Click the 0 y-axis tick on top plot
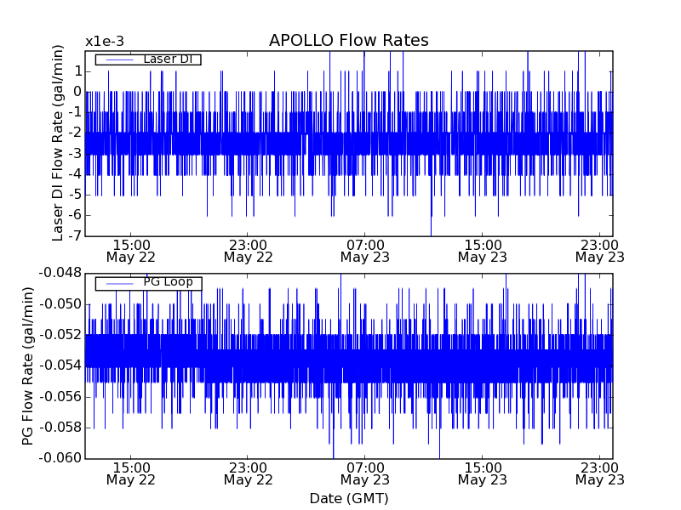This screenshot has width=681, height=510. coord(77,92)
